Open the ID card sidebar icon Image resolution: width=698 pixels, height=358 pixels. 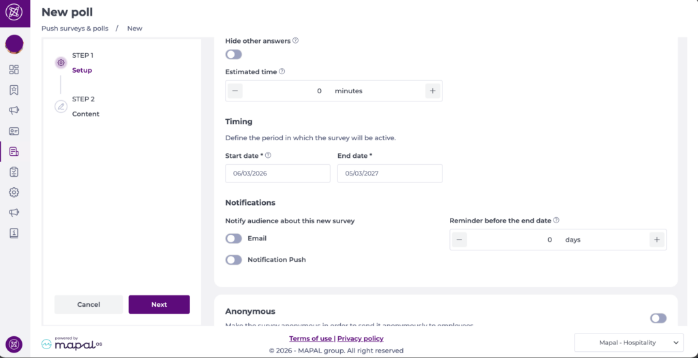(x=14, y=131)
